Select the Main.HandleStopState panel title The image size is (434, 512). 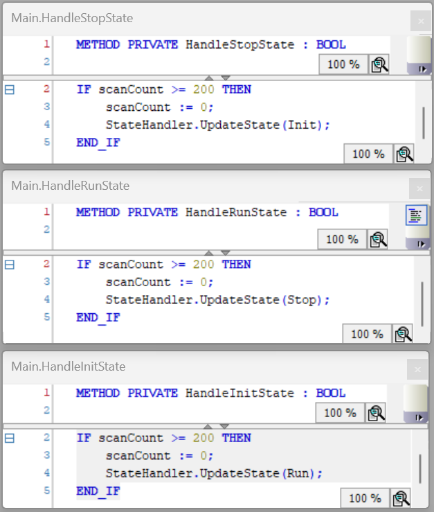pos(72,18)
